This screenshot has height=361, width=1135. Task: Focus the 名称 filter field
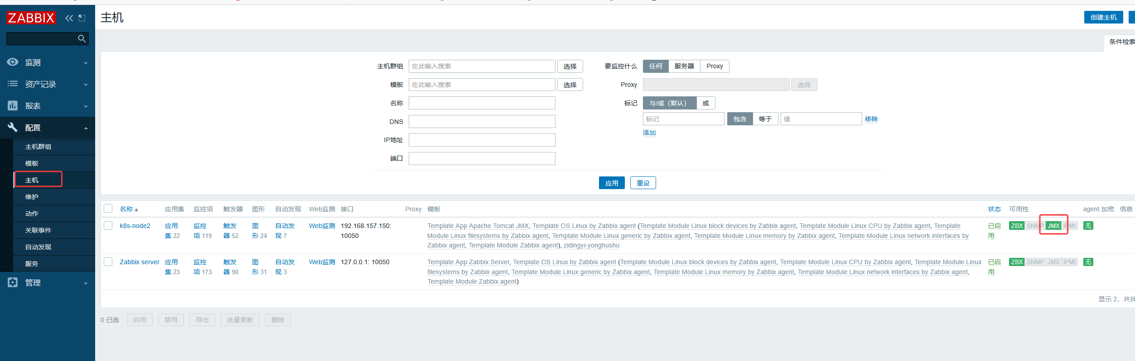click(482, 103)
